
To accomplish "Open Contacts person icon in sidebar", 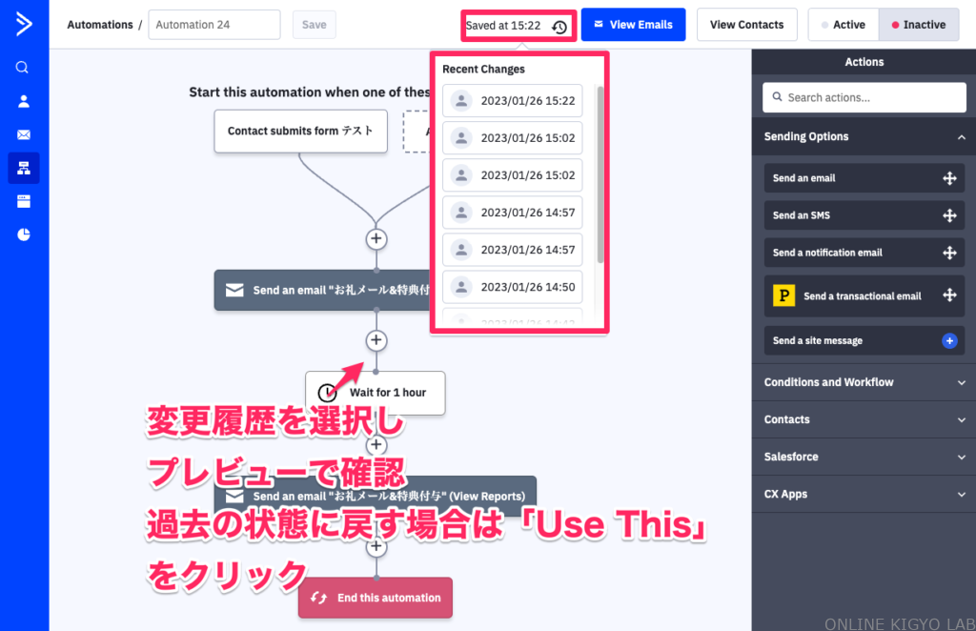I will (x=23, y=101).
